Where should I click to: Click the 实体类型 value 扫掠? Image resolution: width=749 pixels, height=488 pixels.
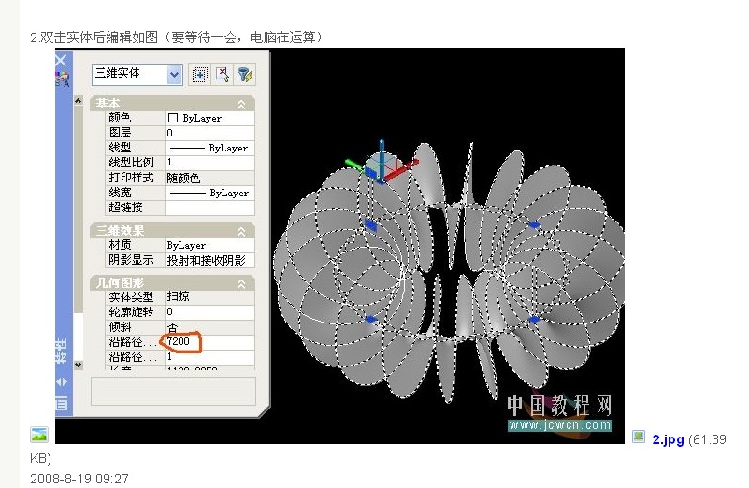click(x=209, y=297)
